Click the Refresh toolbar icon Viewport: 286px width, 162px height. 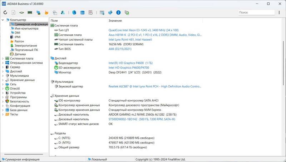click(5, 12)
